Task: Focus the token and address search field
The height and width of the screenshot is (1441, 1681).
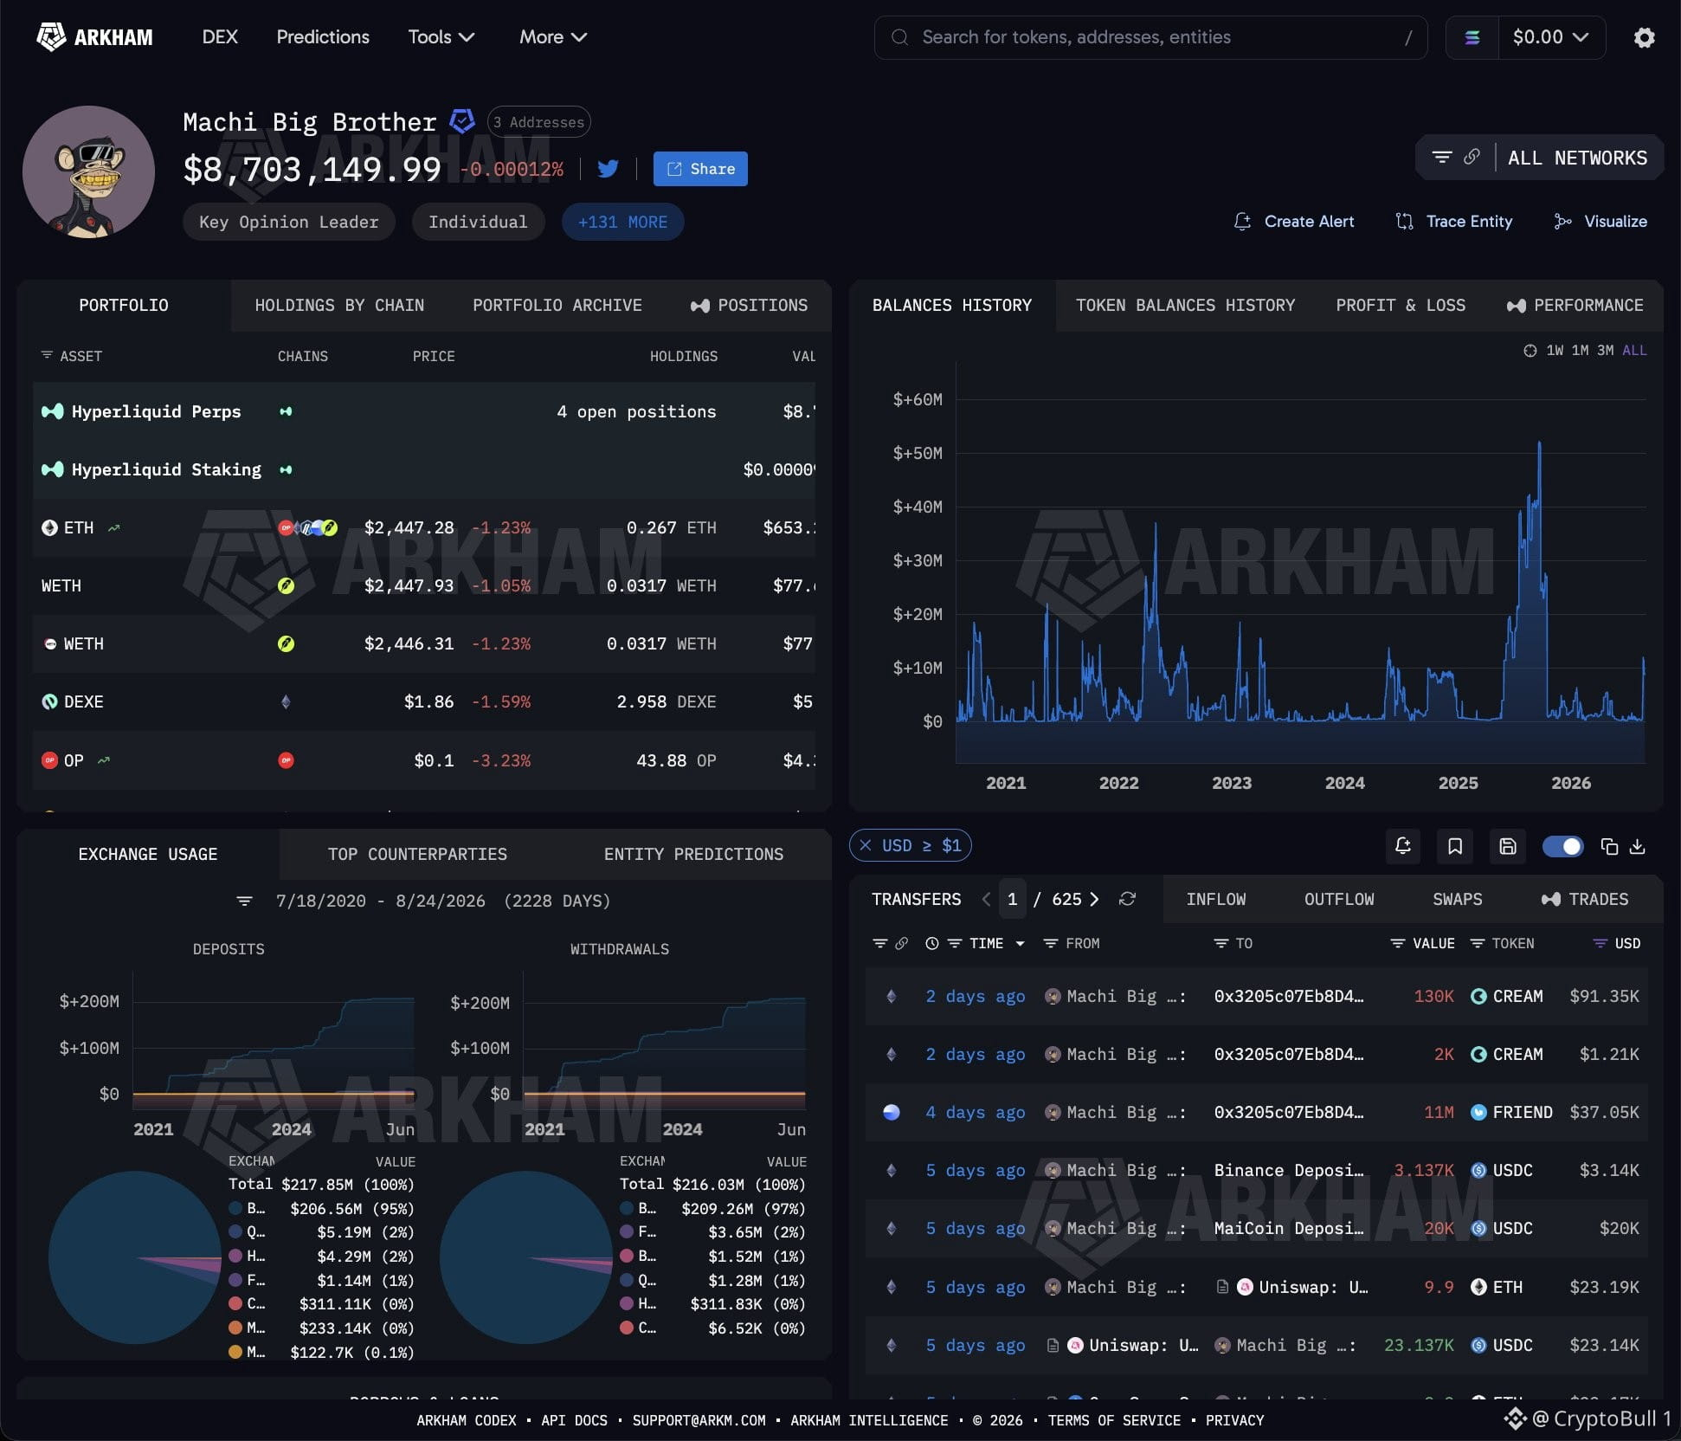Action: (1150, 37)
